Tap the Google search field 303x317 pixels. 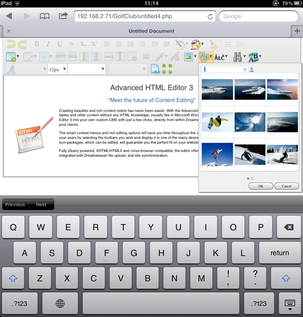258,16
